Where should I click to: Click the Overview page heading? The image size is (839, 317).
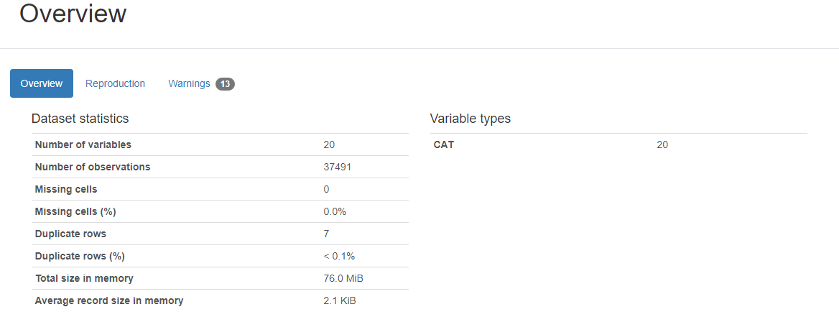pos(73,14)
